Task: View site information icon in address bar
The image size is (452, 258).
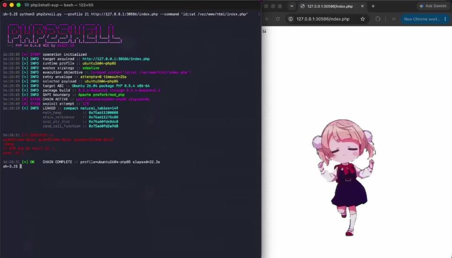Action: (x=290, y=19)
